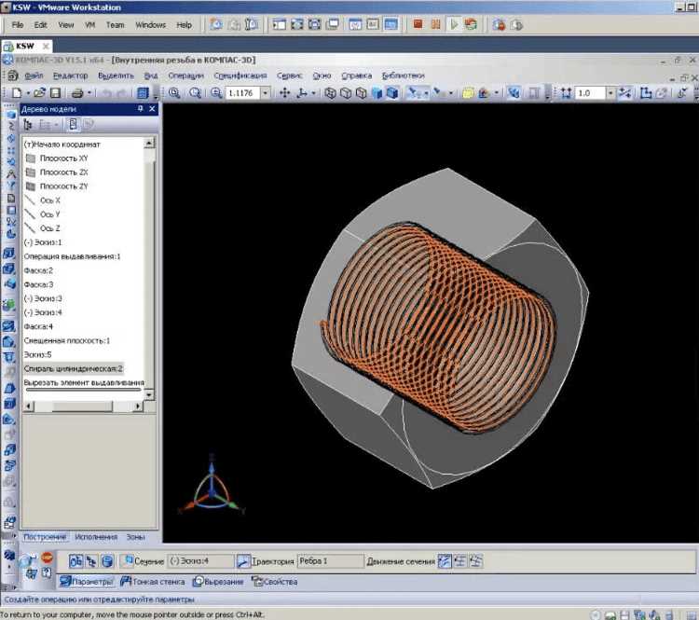The height and width of the screenshot is (620, 699).
Task: Toggle first Движение сечения mode button
Action: [x=445, y=561]
